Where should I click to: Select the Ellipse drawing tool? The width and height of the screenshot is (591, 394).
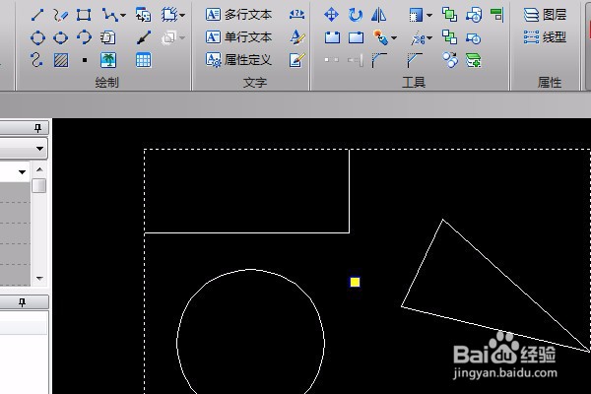(x=61, y=37)
